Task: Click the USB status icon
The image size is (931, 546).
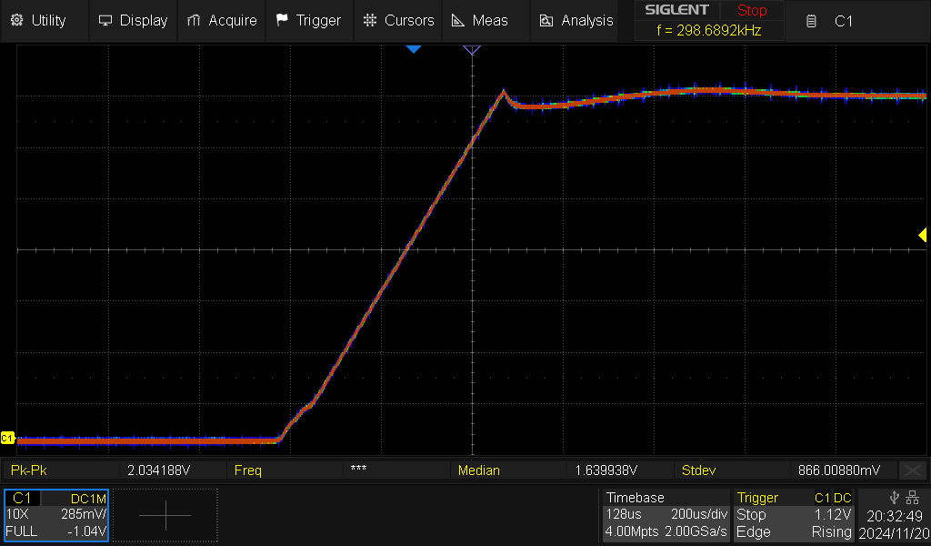Action: click(895, 498)
